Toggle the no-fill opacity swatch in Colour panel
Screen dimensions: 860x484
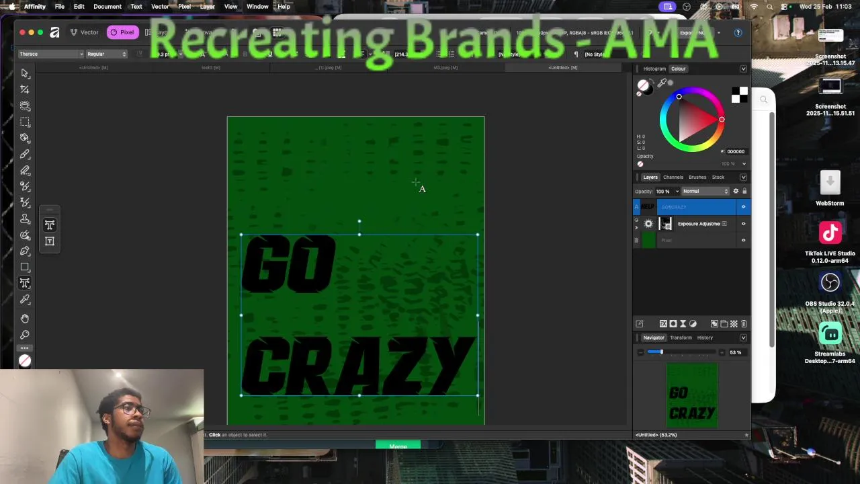tap(640, 164)
